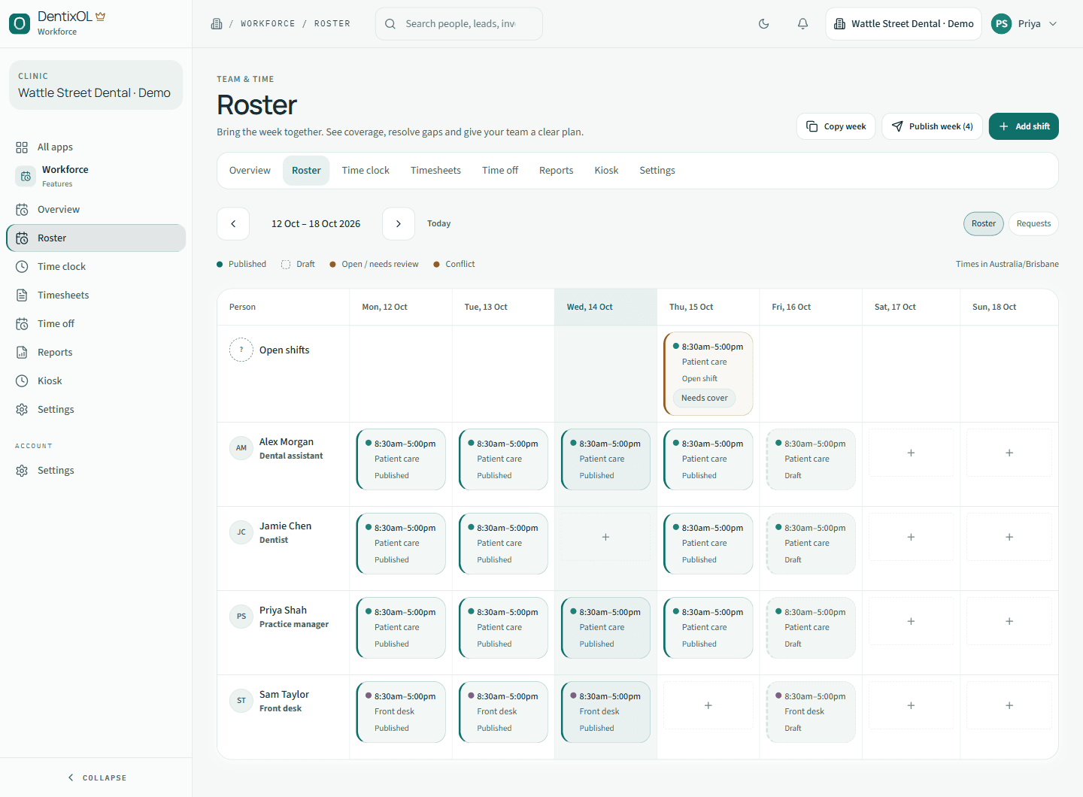
Task: Open the Priya user menu dropdown
Action: pyautogui.click(x=1024, y=24)
